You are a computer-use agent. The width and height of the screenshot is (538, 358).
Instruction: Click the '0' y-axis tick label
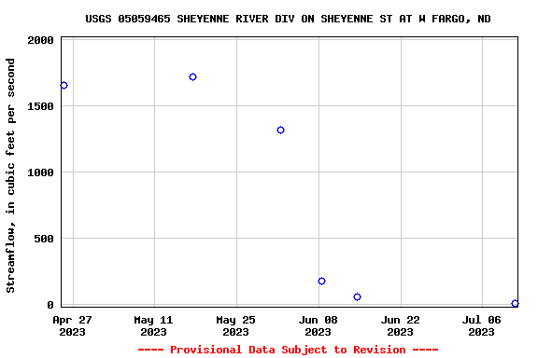[50, 305]
